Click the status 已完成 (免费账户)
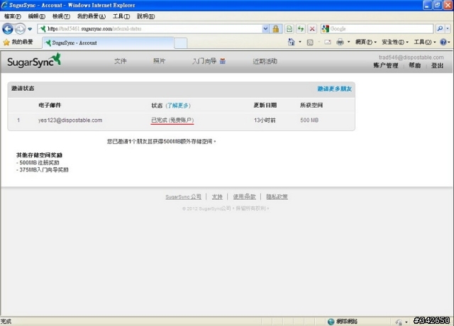The height and width of the screenshot is (326, 454). point(172,120)
